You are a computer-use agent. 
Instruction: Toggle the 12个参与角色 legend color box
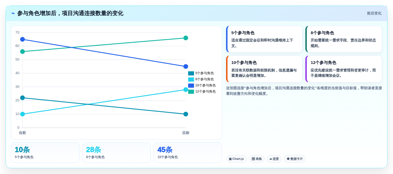coord(191,92)
